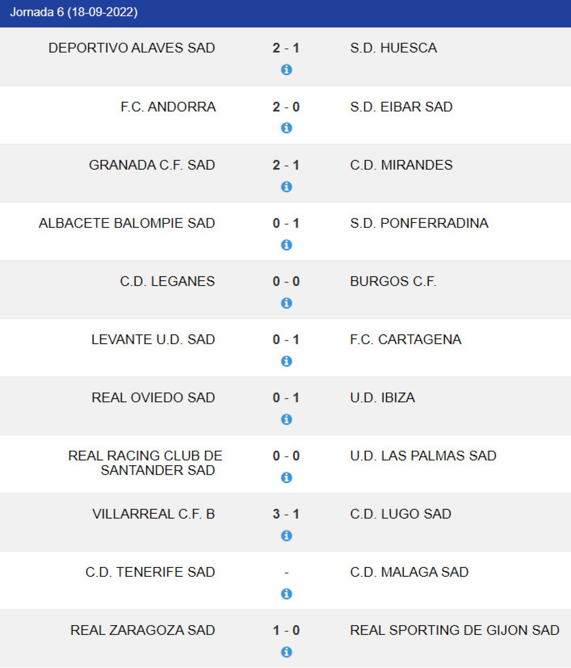Open info icon for Levante vs Cartagena

pyautogui.click(x=286, y=361)
